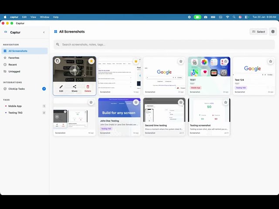Image resolution: width=279 pixels, height=209 pixels.
Task: Open the Testing screenshot $0 balance thumbnail
Action: 209,110
